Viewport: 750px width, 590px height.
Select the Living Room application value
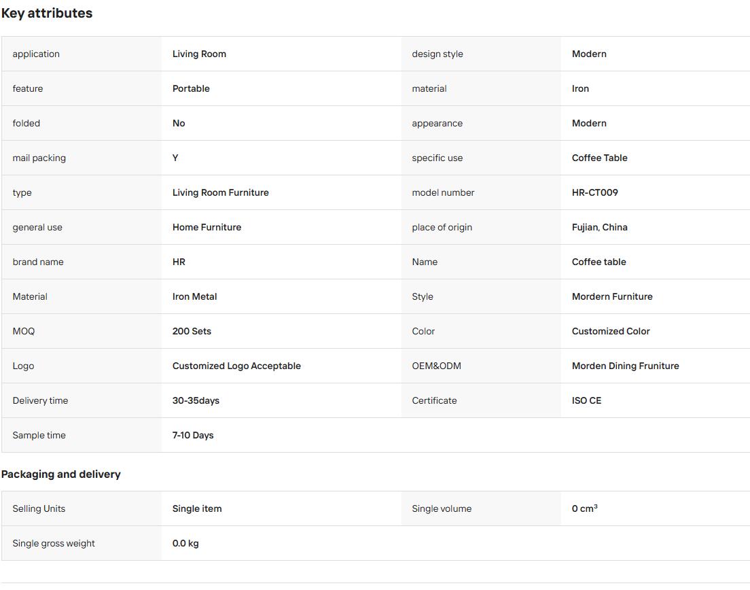pyautogui.click(x=199, y=54)
